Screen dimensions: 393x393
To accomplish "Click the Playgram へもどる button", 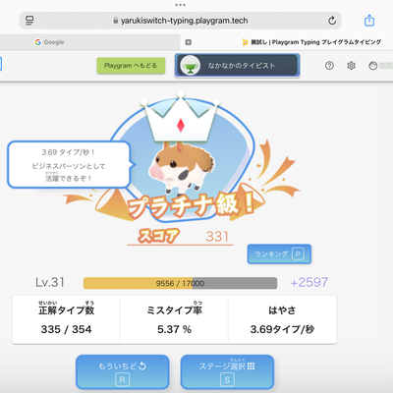I will pyautogui.click(x=131, y=66).
